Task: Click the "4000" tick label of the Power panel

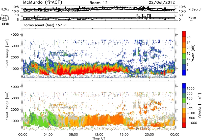Action: [x=15, y=35]
